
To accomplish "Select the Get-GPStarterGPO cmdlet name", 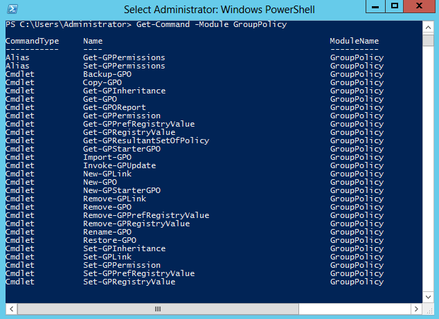I will pos(122,149).
